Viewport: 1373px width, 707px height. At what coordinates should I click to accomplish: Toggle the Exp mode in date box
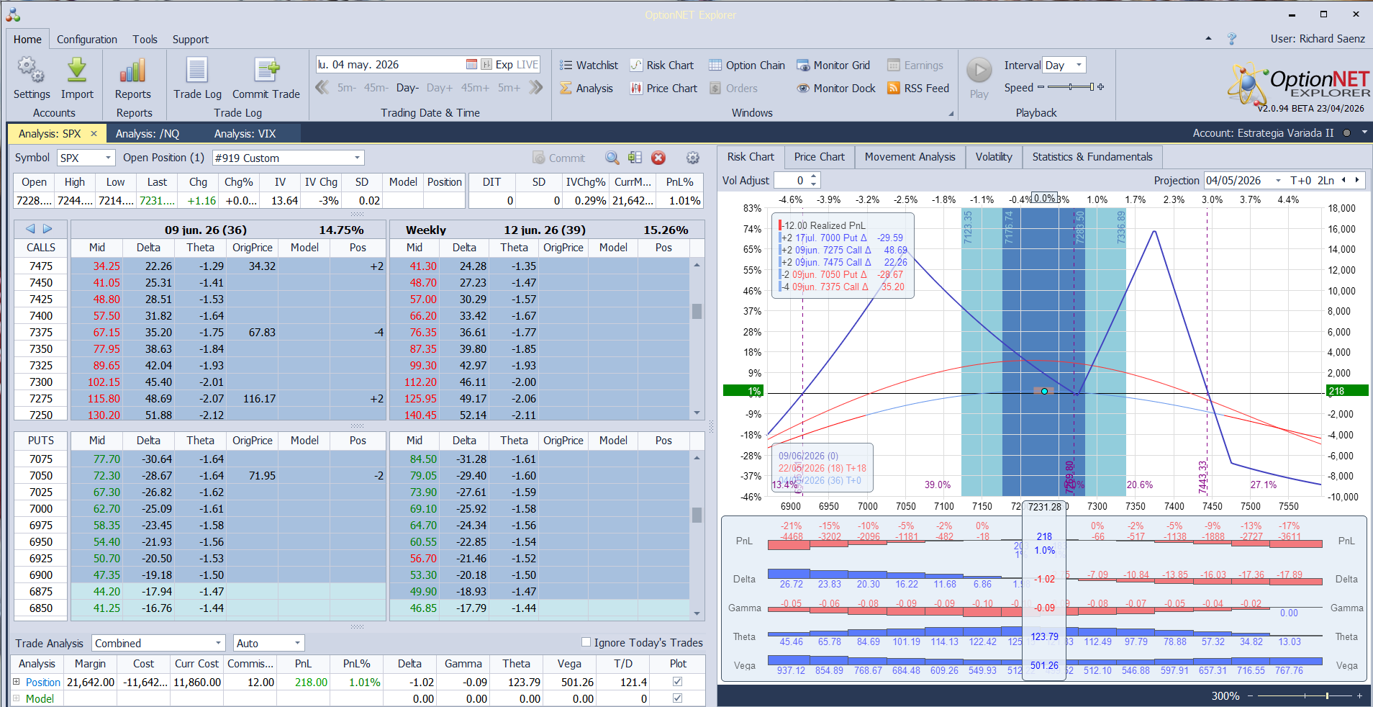click(x=504, y=65)
